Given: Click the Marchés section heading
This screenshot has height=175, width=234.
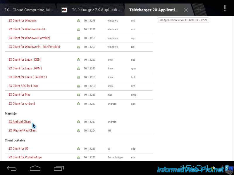Looking at the screenshot, I should [11, 113].
